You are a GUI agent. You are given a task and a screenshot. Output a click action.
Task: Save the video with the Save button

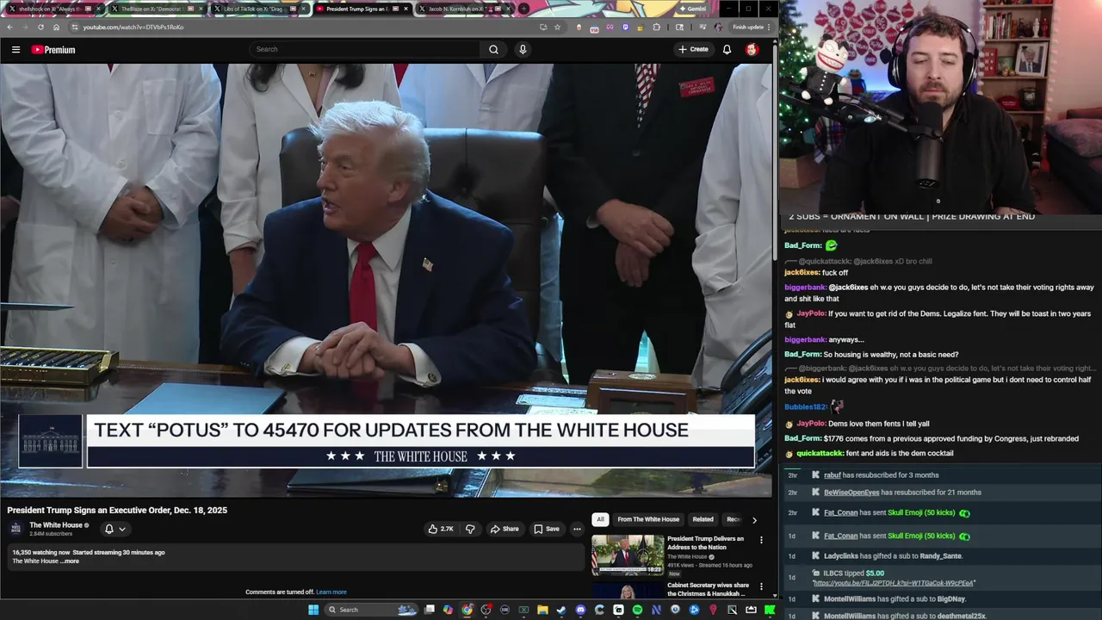click(x=547, y=529)
